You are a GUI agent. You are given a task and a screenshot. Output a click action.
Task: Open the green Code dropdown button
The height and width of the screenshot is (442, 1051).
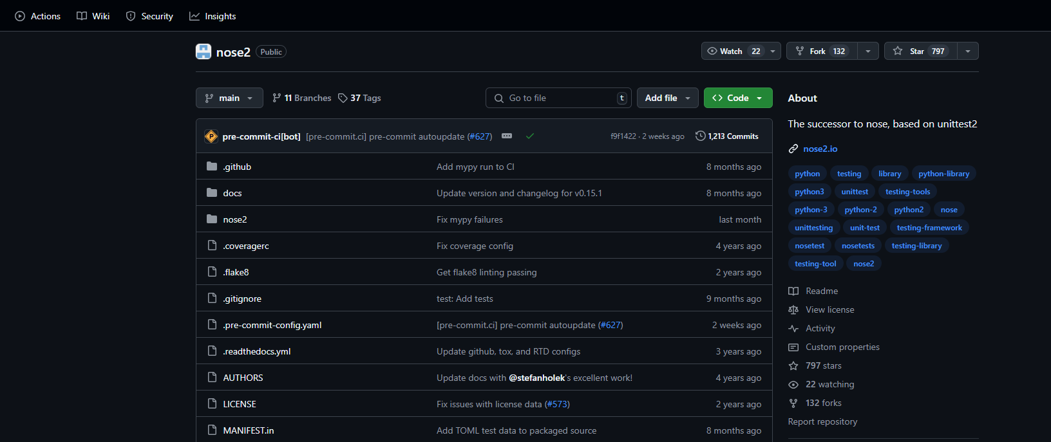coord(738,98)
